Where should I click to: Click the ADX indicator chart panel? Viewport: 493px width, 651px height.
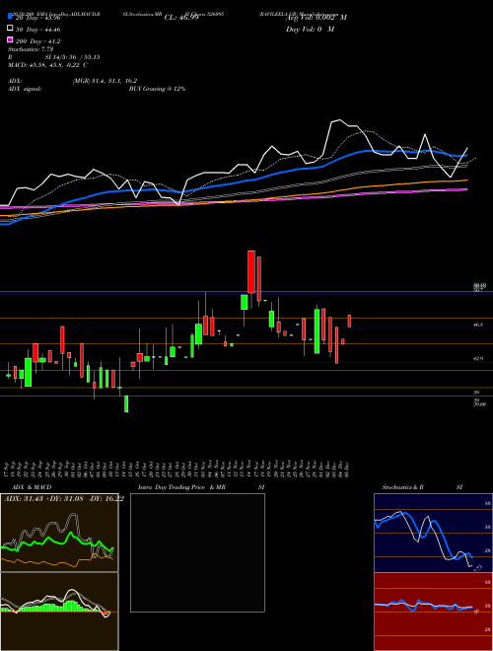tap(59, 533)
